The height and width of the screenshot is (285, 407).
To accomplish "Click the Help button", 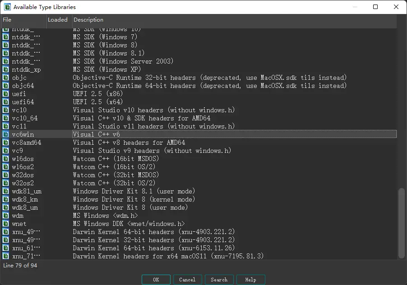I will pyautogui.click(x=251, y=280).
